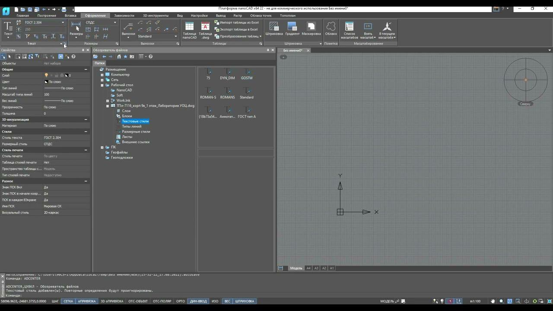This screenshot has height=311, width=553.
Task: Toggle СЕТКА grid display in status bar
Action: pyautogui.click(x=68, y=301)
